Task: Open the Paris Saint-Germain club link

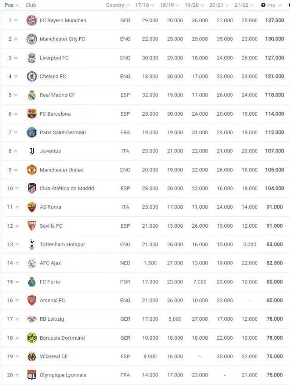Action: coord(63,132)
